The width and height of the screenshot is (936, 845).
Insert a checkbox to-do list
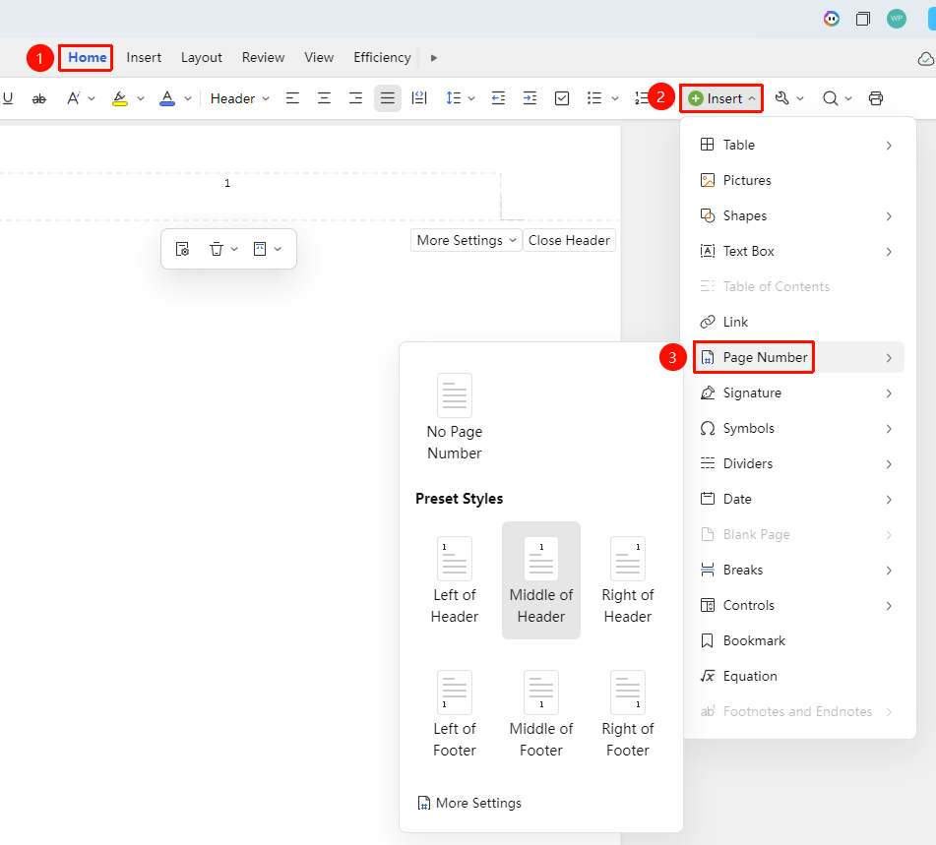click(562, 98)
